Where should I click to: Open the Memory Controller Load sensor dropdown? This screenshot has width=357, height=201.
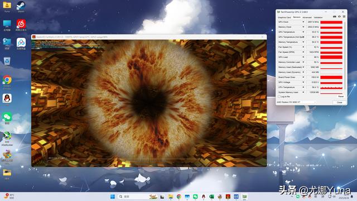tap(303, 62)
